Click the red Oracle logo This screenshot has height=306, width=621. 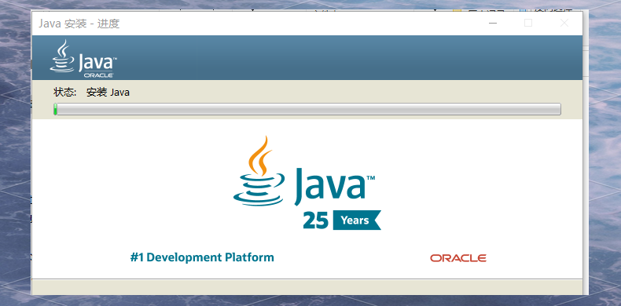point(458,258)
